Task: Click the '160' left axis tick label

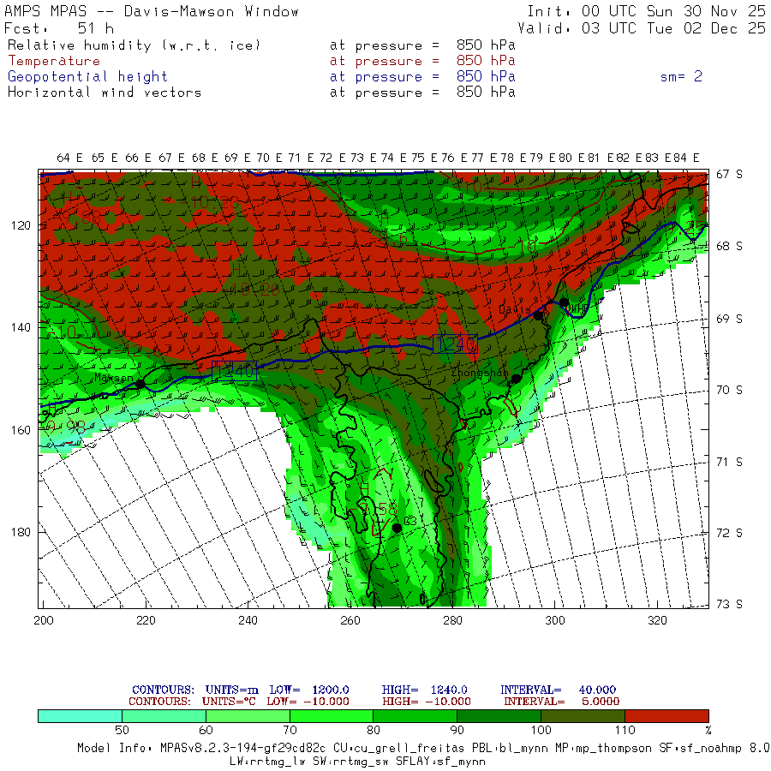Action: coord(21,430)
